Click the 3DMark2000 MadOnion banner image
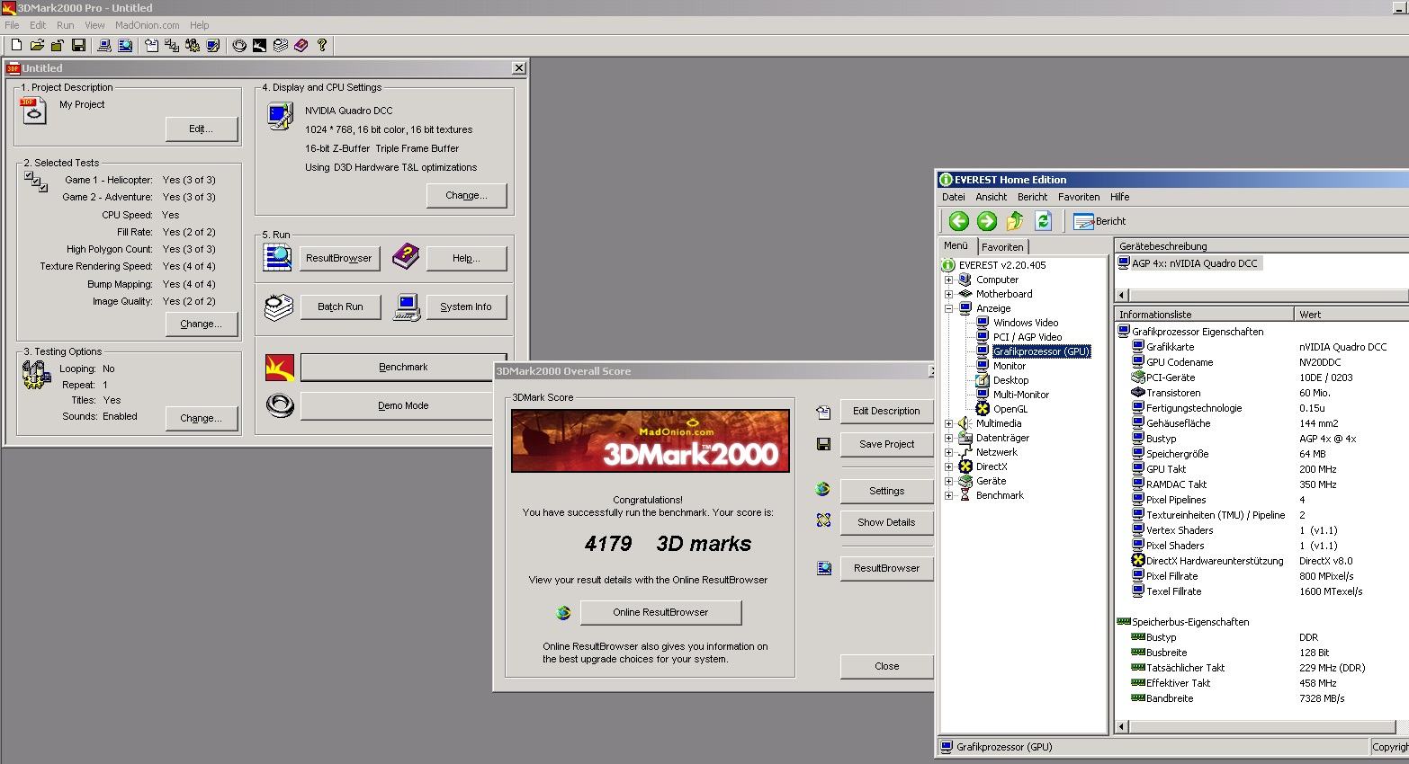 651,441
